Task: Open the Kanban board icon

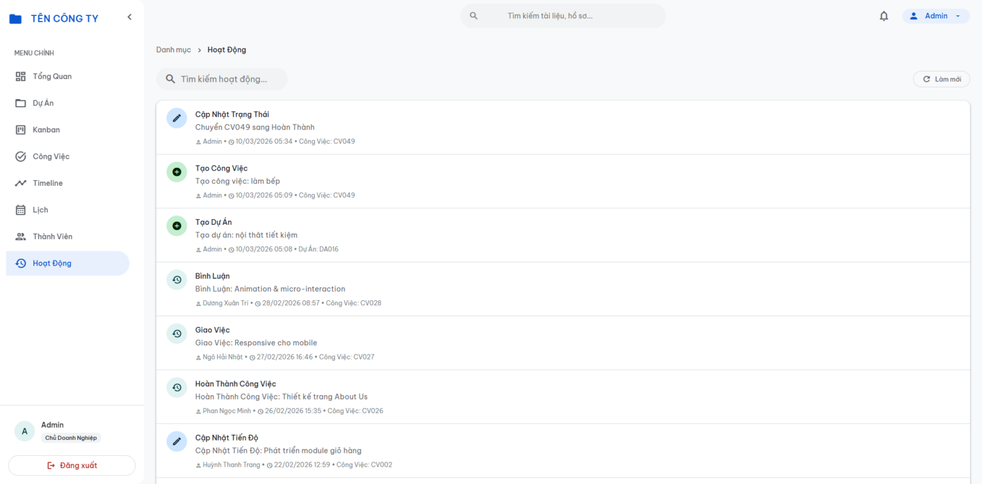Action: pyautogui.click(x=20, y=130)
